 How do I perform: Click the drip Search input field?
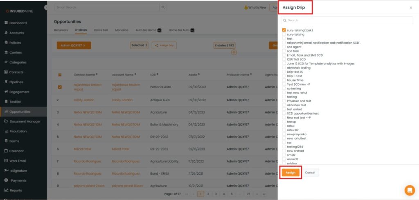(347, 20)
